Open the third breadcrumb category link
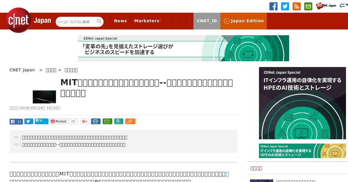348x182 pixels. point(71,70)
